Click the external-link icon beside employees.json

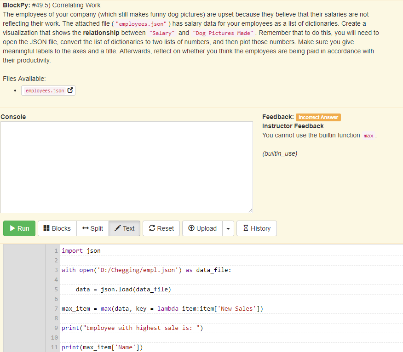coord(70,91)
